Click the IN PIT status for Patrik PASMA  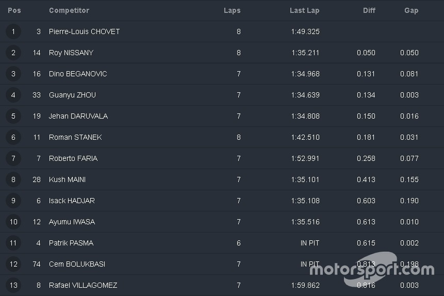(x=310, y=243)
